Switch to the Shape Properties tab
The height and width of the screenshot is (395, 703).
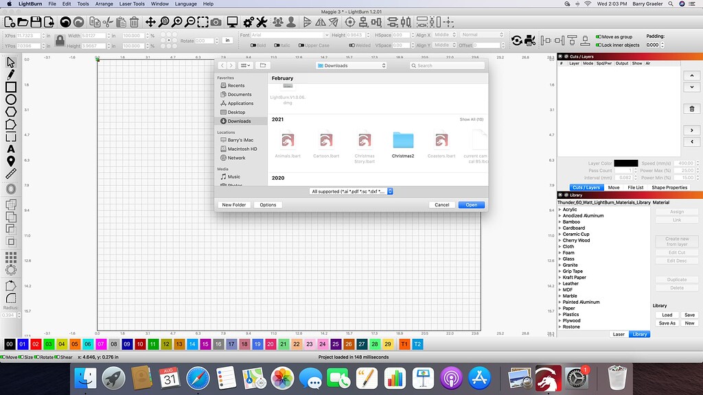669,188
